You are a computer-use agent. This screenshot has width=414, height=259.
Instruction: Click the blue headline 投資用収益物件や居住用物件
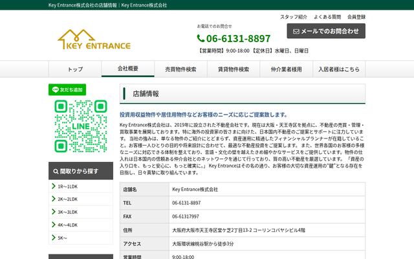click(x=203, y=115)
